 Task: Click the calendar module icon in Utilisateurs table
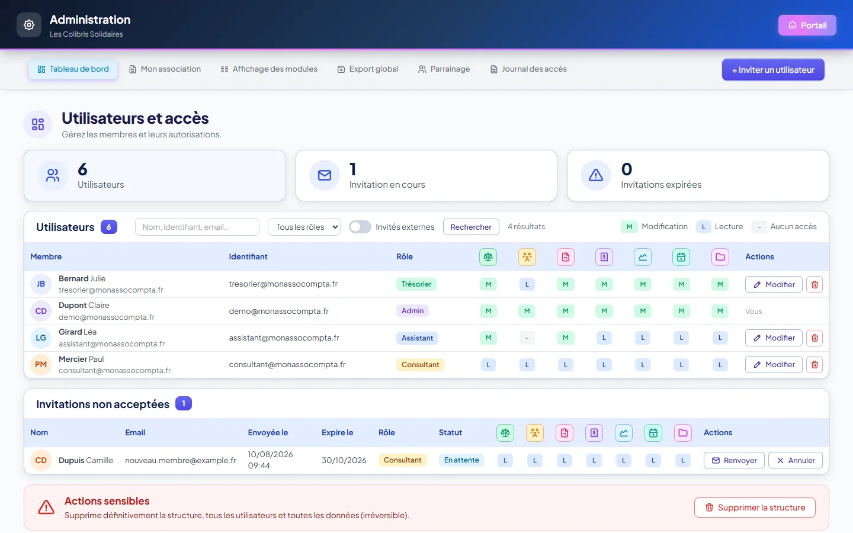point(681,257)
